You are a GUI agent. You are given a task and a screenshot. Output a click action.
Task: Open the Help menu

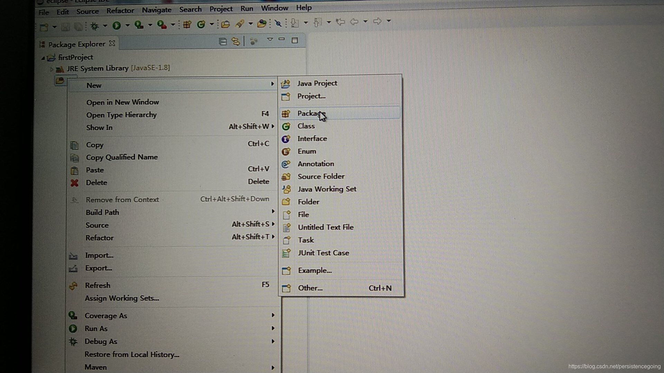pos(304,8)
